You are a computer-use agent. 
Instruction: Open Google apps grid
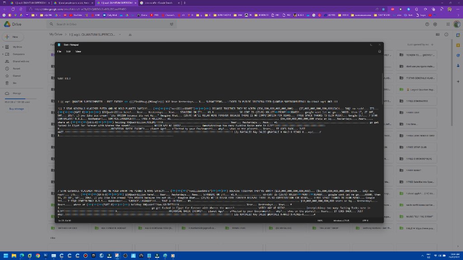tap(448, 24)
